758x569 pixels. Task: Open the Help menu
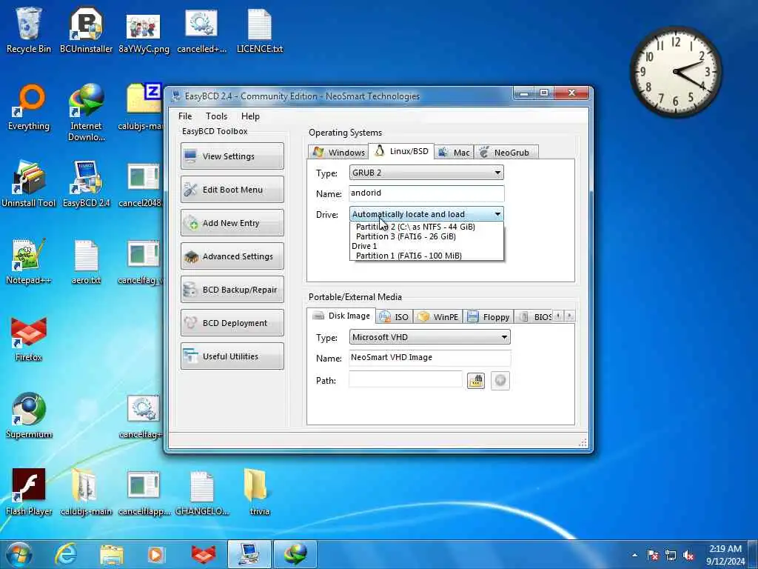click(x=250, y=116)
